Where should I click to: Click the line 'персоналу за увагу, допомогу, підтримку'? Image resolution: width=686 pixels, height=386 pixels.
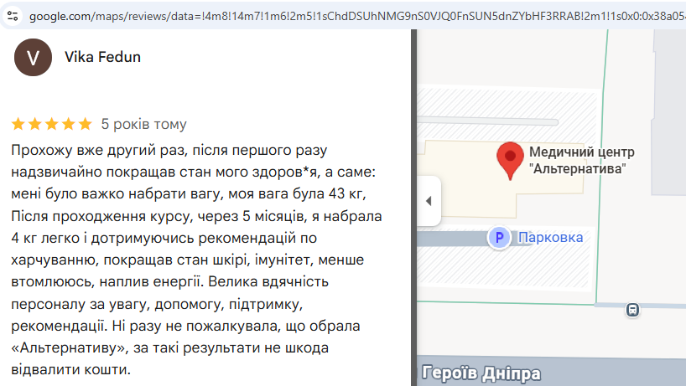click(157, 304)
